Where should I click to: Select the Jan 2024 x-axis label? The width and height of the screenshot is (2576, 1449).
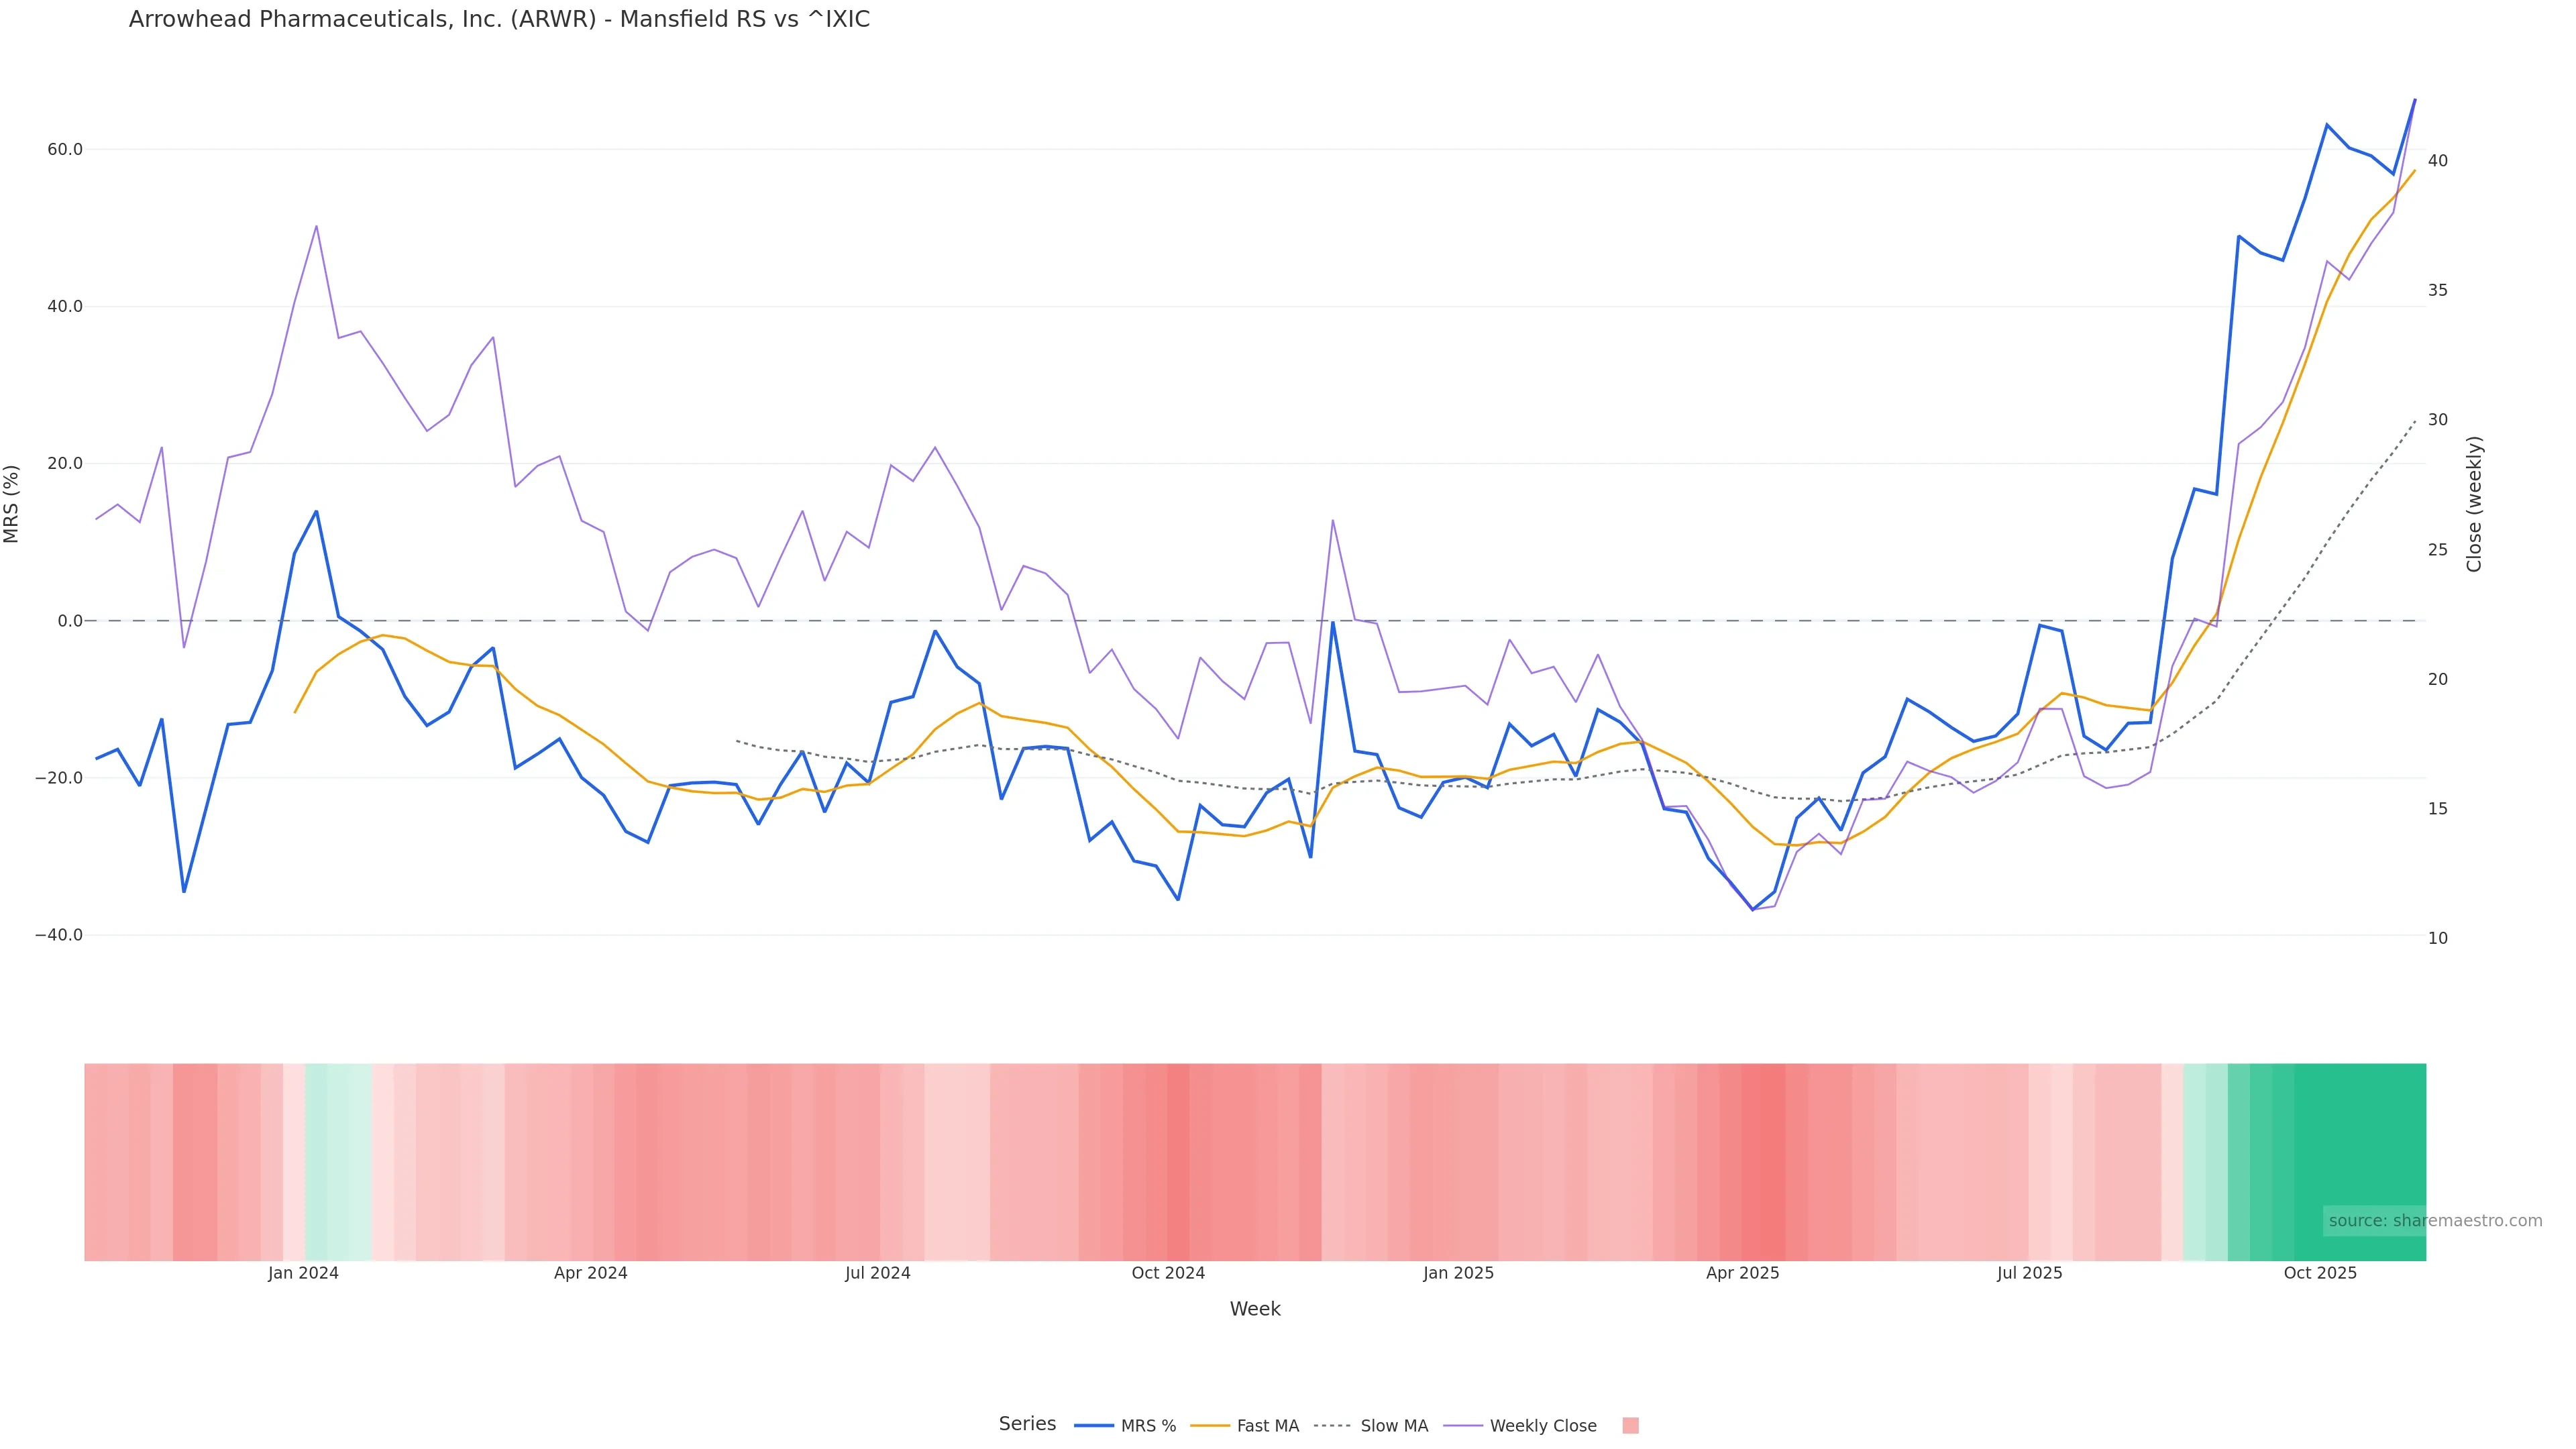point(303,1273)
